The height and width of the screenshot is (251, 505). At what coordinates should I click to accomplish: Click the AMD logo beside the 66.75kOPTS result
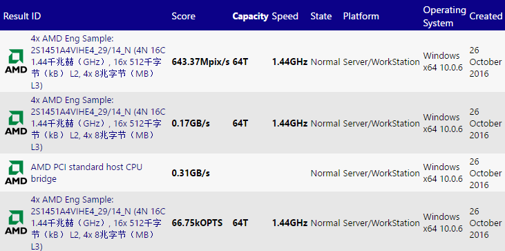pos(16,223)
